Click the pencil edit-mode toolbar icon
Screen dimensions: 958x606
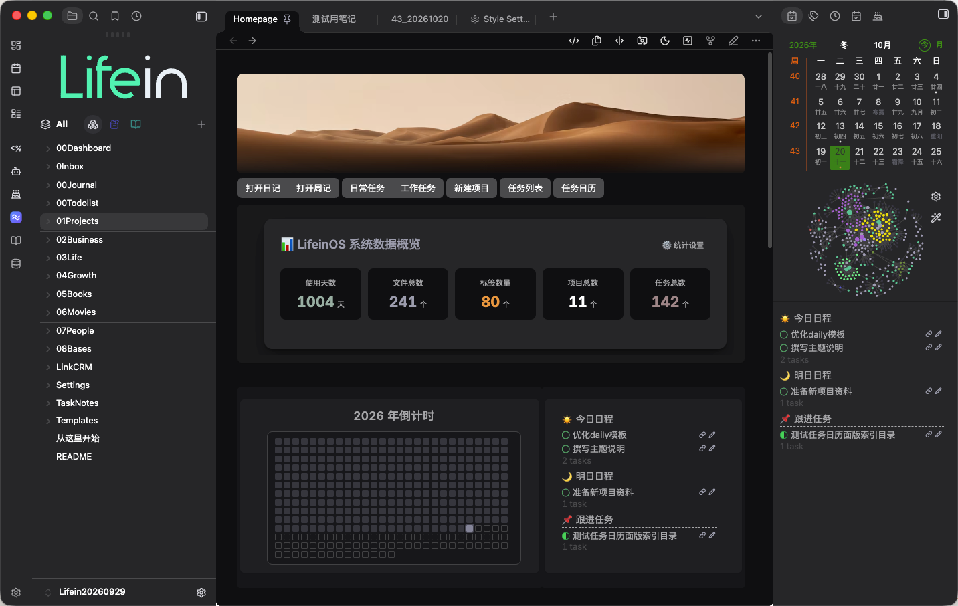[733, 41]
